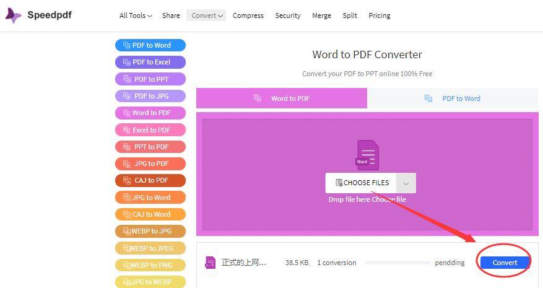Expand the Convert dropdown in navigation
This screenshot has width=543, height=288.
207,15
